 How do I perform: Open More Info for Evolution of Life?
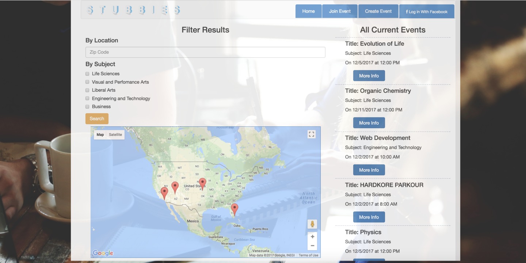369,76
